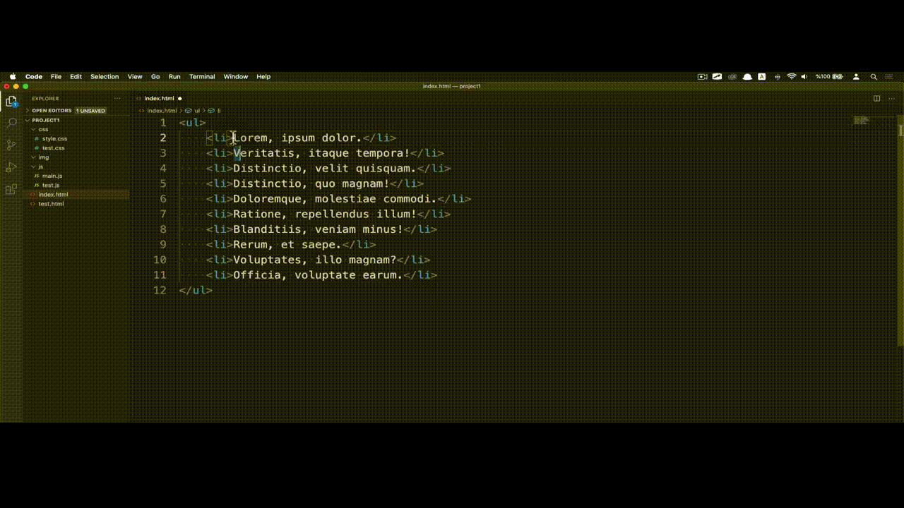Open editor more actions ellipsis

pos(891,99)
